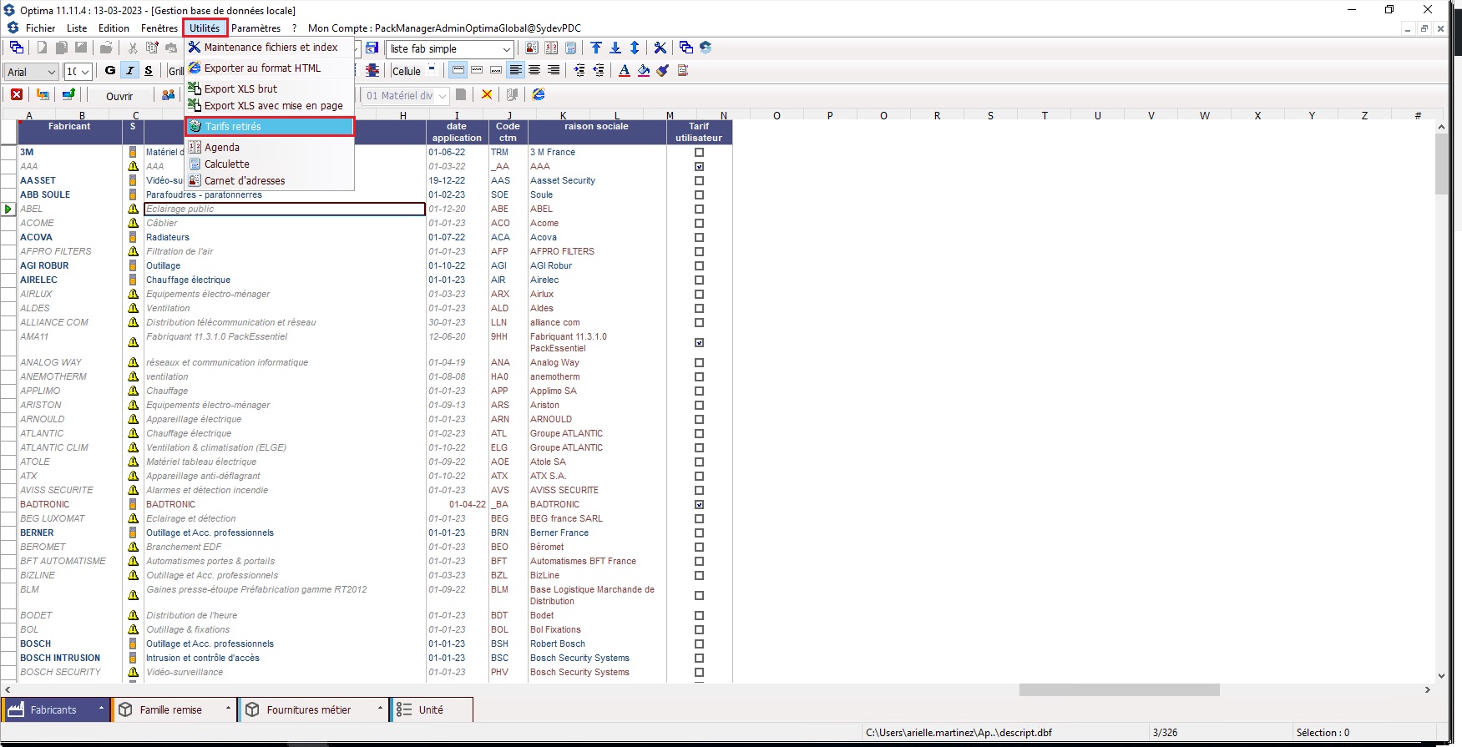Toggle underline S formatting button
This screenshot has width=1462, height=747.
(149, 71)
